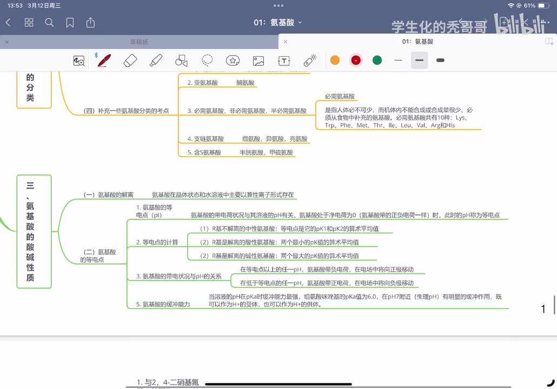Close the 01: 氨基酸 tab
Viewport: 557px width, 389px height.
coord(285,42)
